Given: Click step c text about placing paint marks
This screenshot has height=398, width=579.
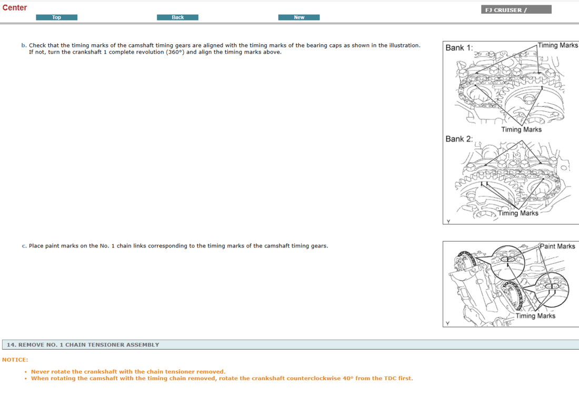Looking at the screenshot, I should pyautogui.click(x=178, y=246).
